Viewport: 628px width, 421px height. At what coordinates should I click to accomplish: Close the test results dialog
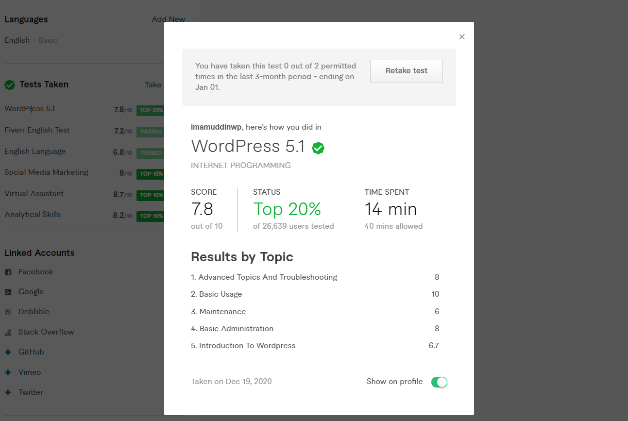(x=462, y=37)
